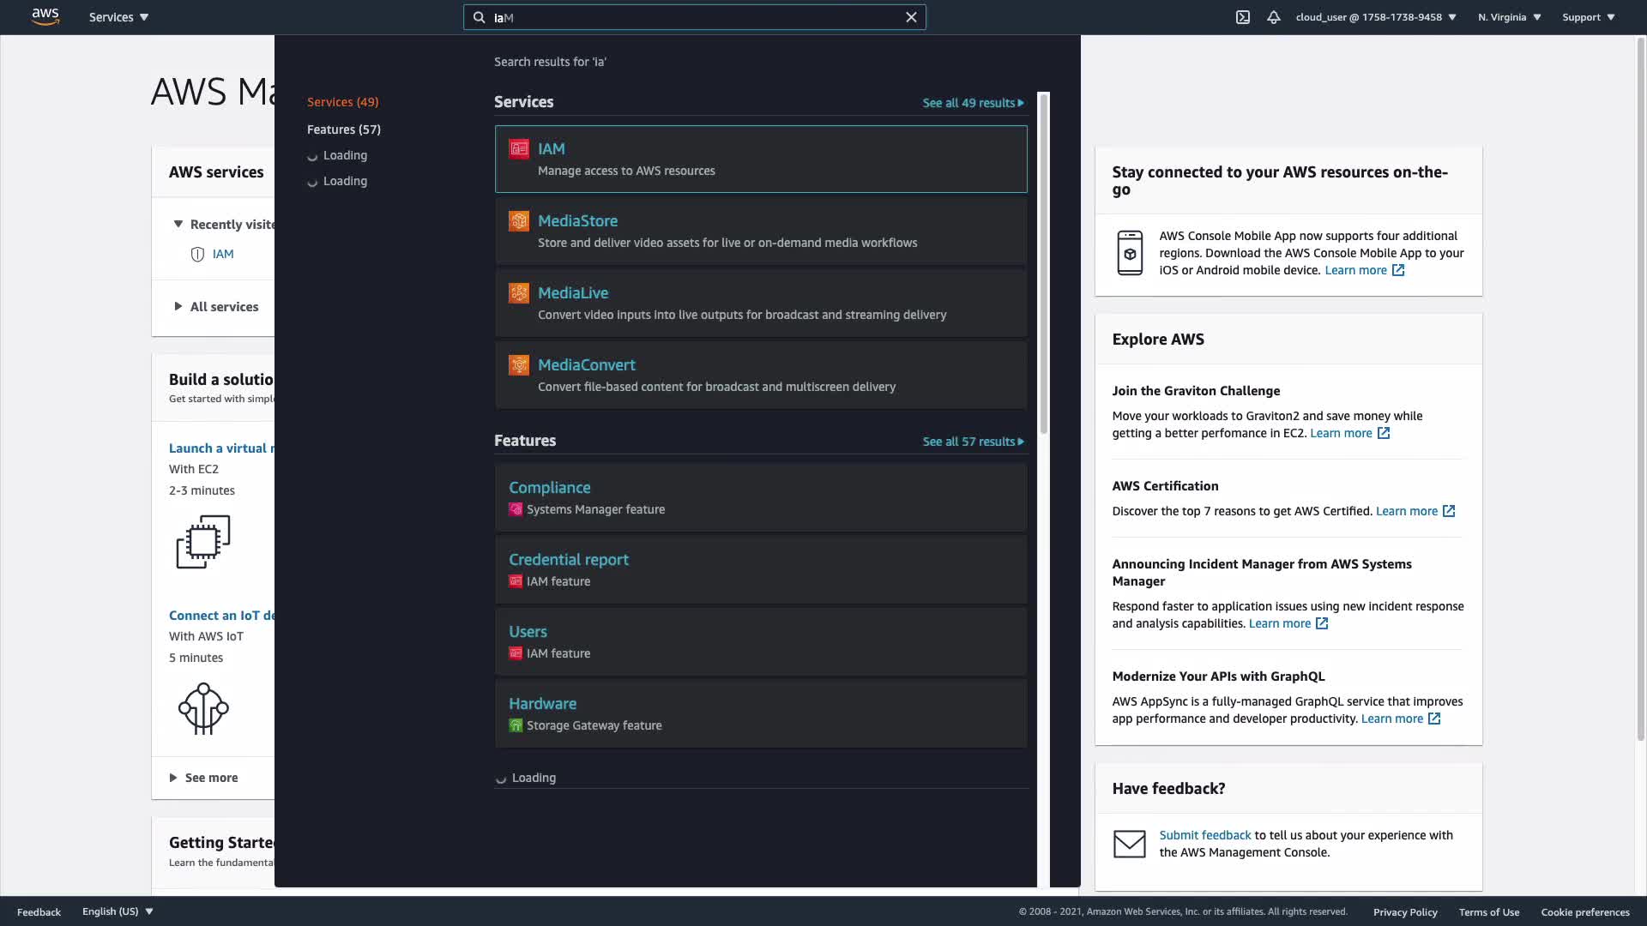Open the N. Virginia region dropdown

point(1509,17)
